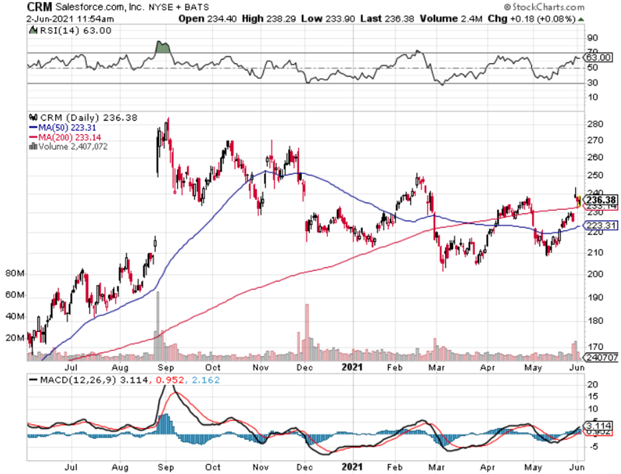Click the tall December volume spike bar

pos(307,333)
